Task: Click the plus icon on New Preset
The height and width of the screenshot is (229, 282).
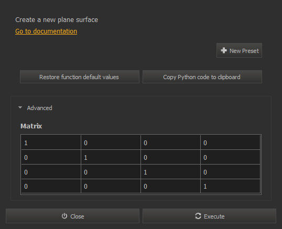Action: click(x=224, y=50)
